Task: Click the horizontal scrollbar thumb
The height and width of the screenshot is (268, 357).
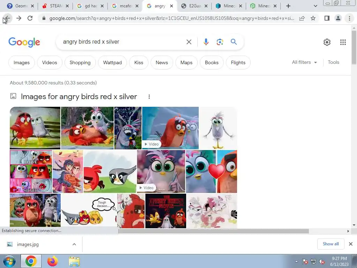Action: tap(213, 231)
